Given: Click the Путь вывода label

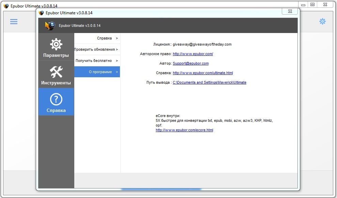Looking at the screenshot, I should (x=159, y=82).
